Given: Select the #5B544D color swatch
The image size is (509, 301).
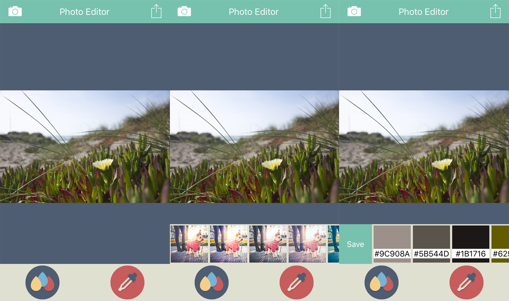Looking at the screenshot, I should click(x=431, y=244).
